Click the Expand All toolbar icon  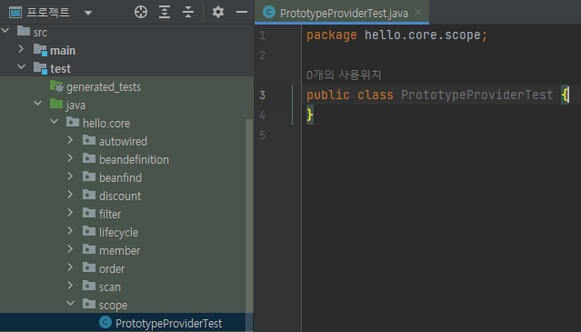point(165,12)
